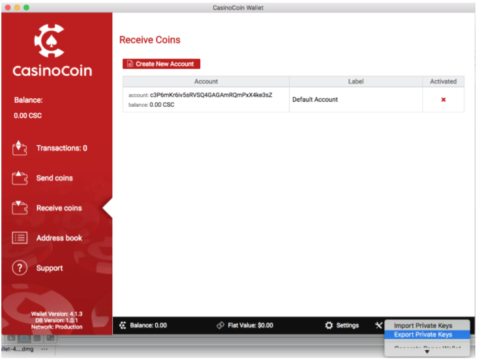Click the Default Account label cell
The height and width of the screenshot is (360, 478).
[x=356, y=100]
